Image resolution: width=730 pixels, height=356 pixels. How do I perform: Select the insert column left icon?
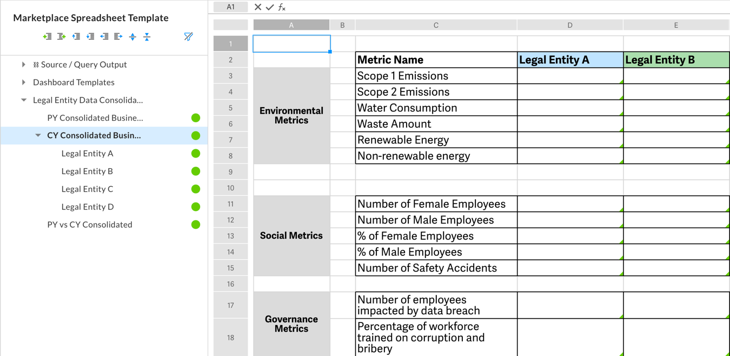pyautogui.click(x=47, y=36)
